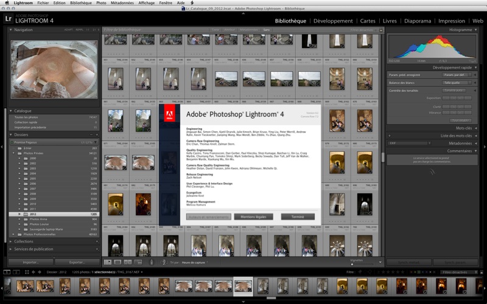Select the Métadonnées filter option
The height and width of the screenshot is (304, 487).
pyautogui.click(x=249, y=30)
